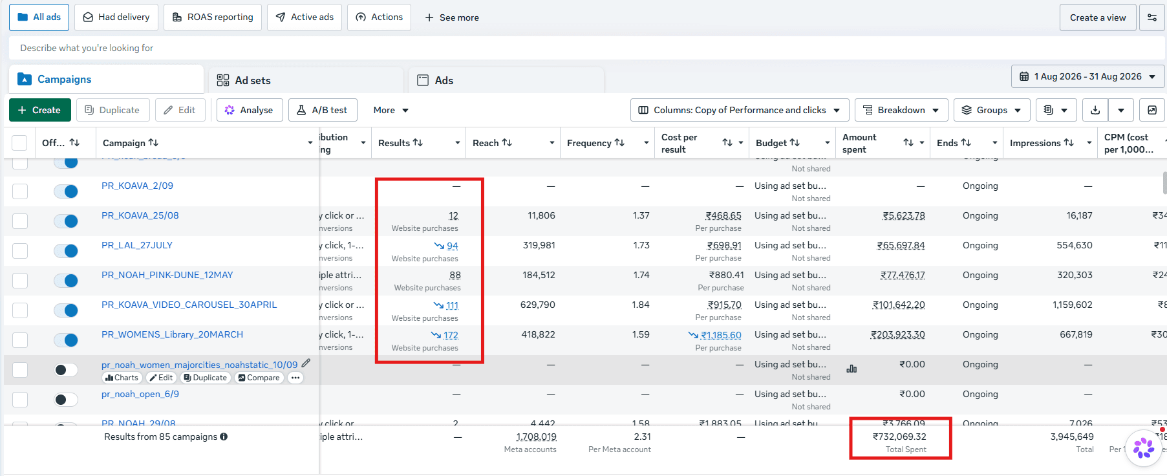Open export options dropdown arrow
Image resolution: width=1167 pixels, height=476 pixels.
[1121, 110]
